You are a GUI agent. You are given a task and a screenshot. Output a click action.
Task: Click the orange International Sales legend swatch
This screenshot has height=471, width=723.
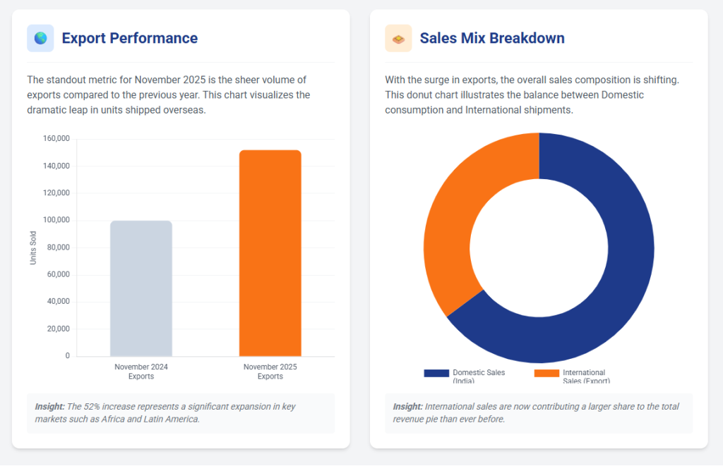546,373
